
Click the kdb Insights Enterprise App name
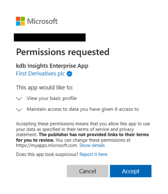[52, 66]
